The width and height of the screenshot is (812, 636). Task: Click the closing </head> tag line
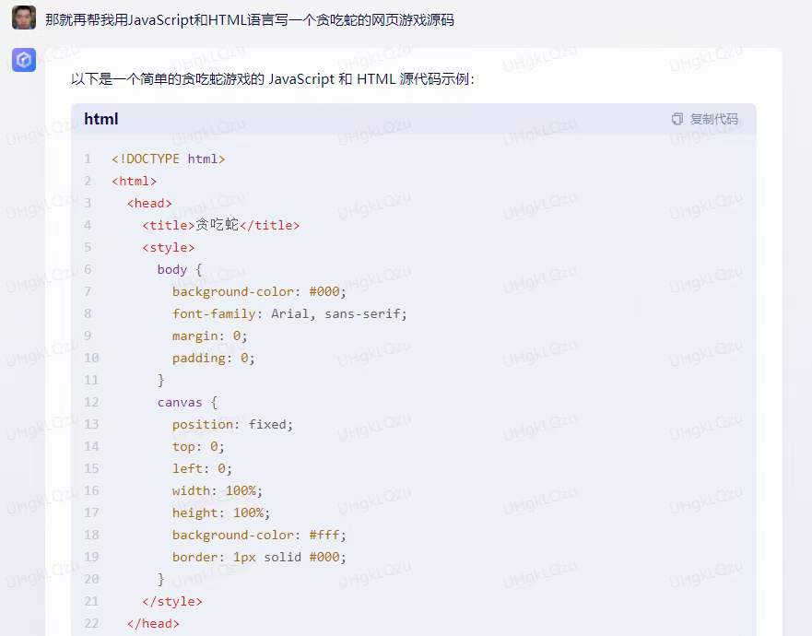click(x=153, y=624)
